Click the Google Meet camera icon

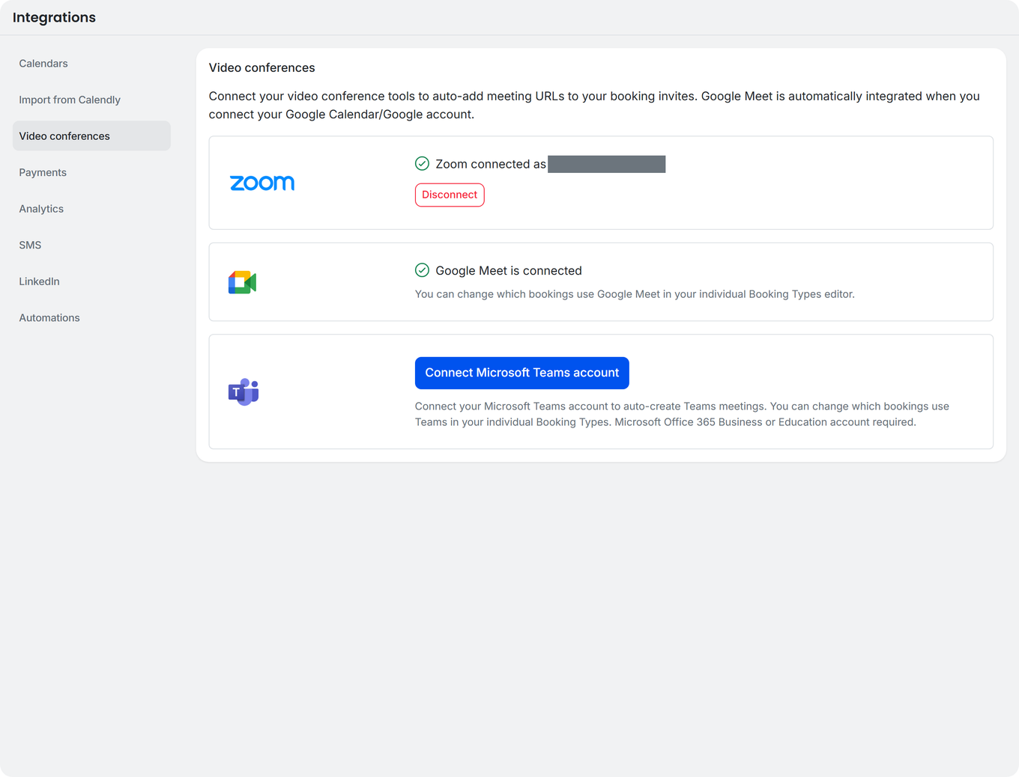point(242,282)
